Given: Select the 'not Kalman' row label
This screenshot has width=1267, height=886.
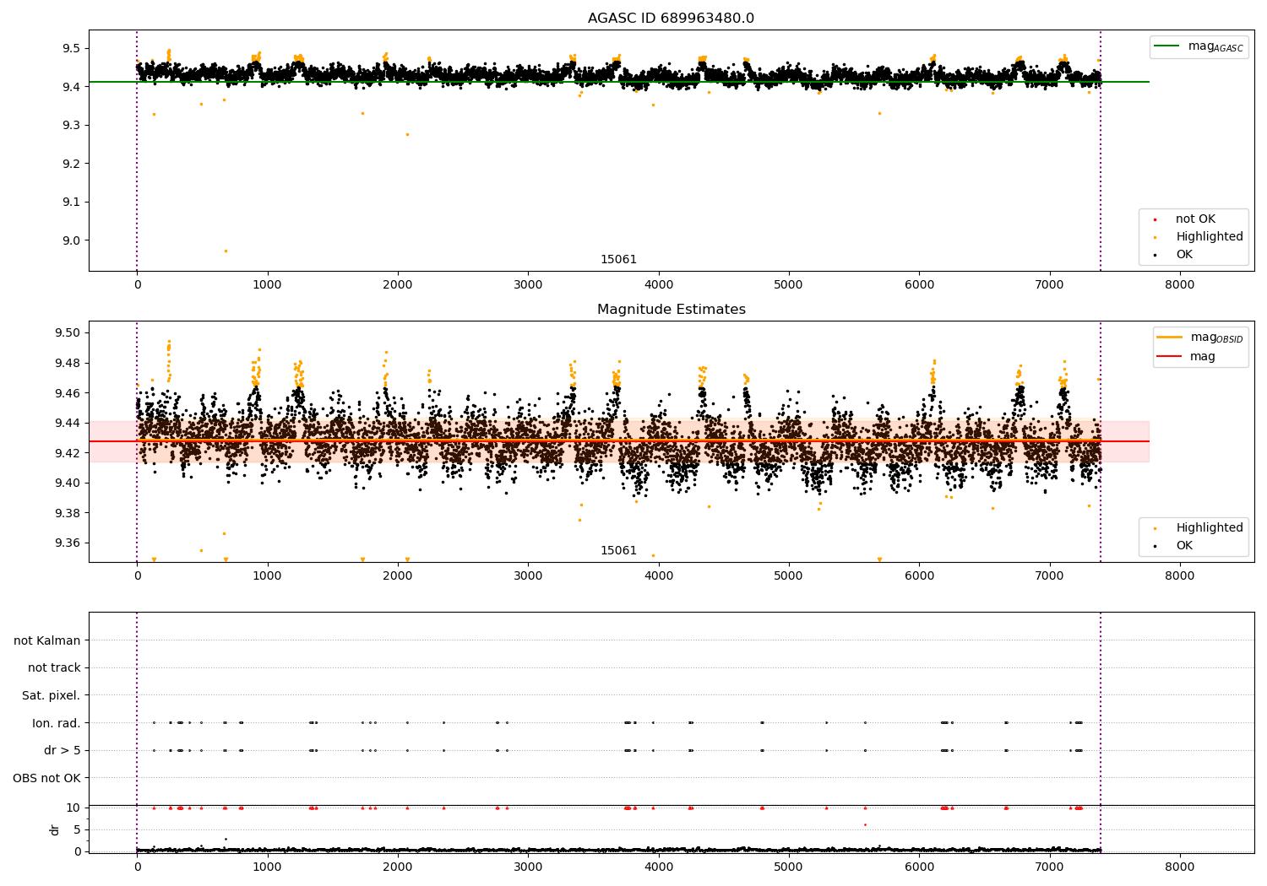Looking at the screenshot, I should click(47, 640).
